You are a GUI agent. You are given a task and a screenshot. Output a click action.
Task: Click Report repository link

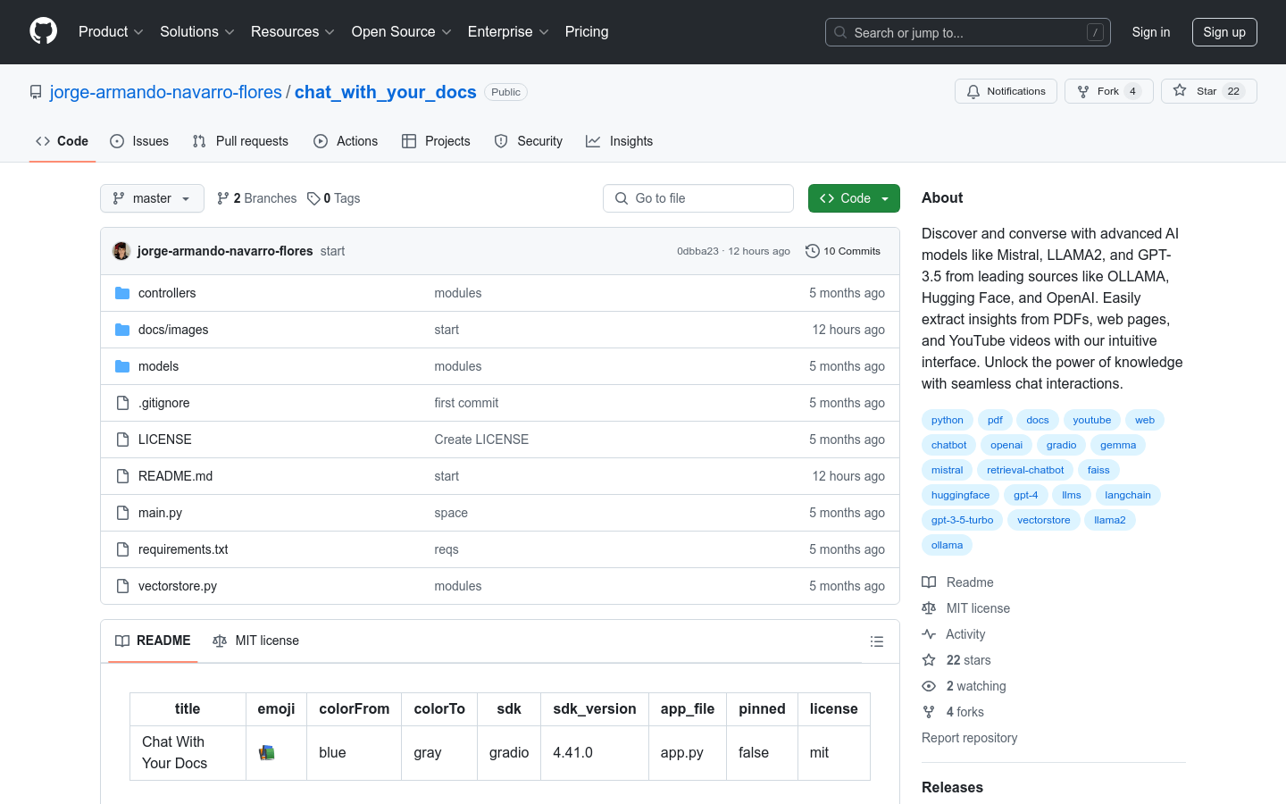[969, 738]
